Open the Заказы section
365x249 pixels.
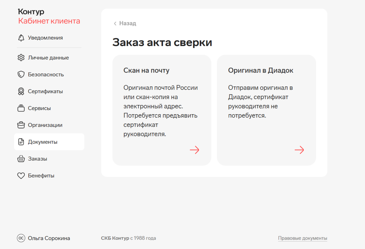tap(49, 159)
